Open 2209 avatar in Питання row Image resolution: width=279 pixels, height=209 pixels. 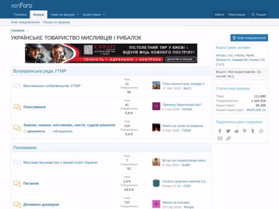coord(156,183)
